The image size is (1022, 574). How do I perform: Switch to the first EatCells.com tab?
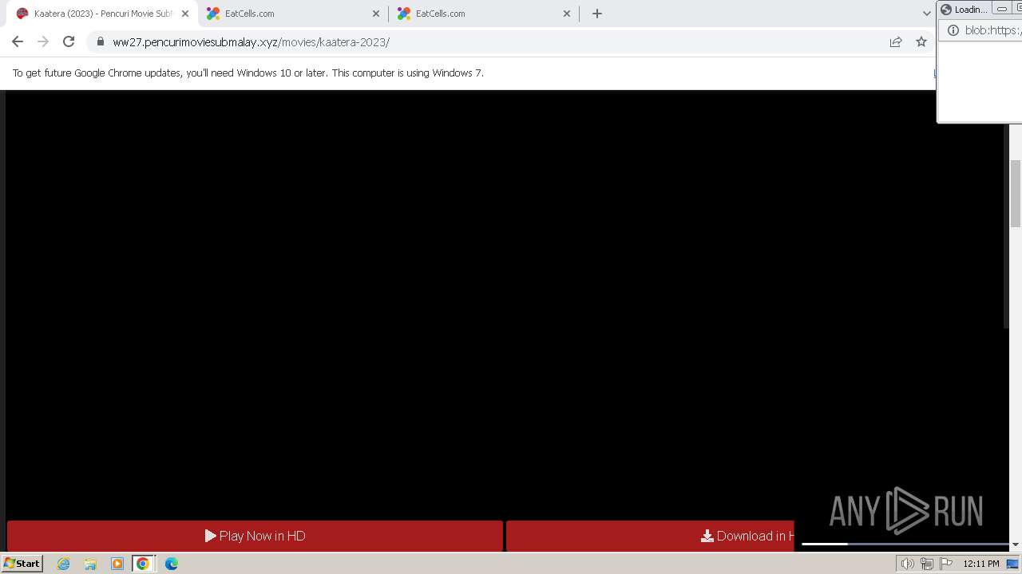coord(291,14)
